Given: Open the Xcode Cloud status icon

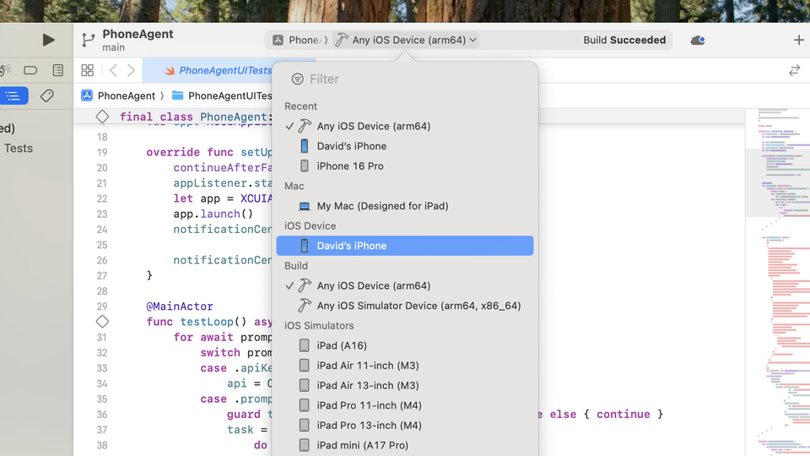Looking at the screenshot, I should tap(697, 41).
